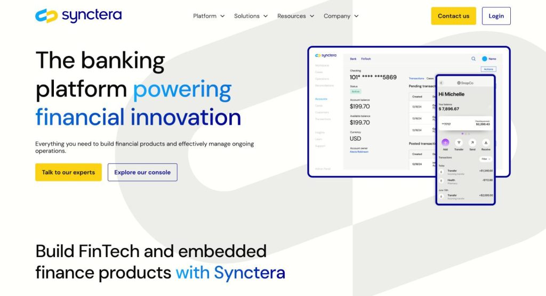The width and height of the screenshot is (546, 296).
Task: Click Explore our console
Action: (x=142, y=172)
